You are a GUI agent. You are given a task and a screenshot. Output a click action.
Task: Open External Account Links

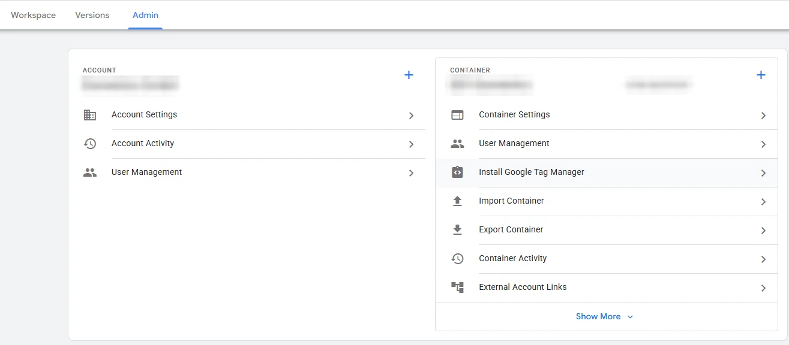[x=607, y=287]
